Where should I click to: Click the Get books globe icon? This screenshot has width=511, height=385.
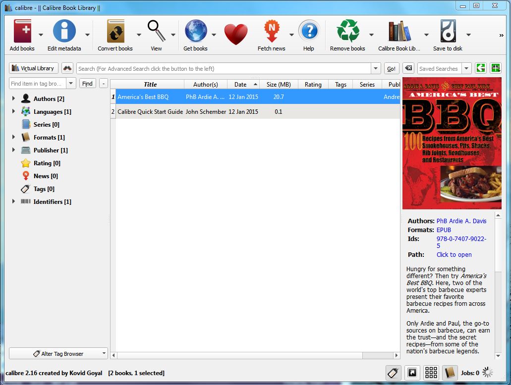coord(196,31)
